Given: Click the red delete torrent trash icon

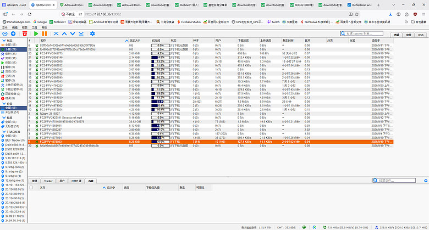Looking at the screenshot, I should [25, 33].
